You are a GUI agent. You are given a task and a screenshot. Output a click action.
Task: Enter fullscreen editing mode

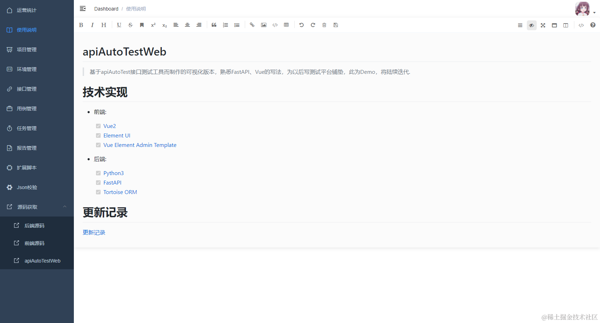pyautogui.click(x=543, y=25)
